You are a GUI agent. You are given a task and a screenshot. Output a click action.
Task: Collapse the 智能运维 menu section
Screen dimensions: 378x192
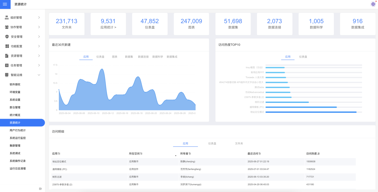point(39,75)
